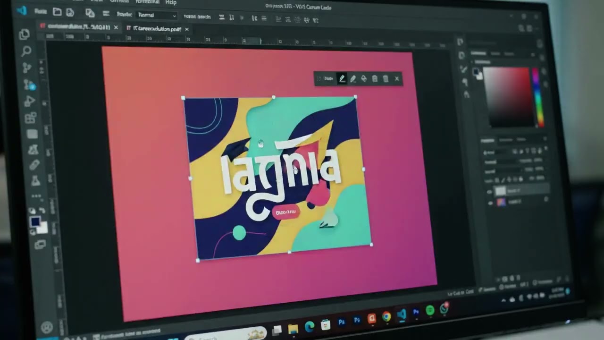Screen dimensions: 604x340
Task: Click the align lines icon in options bar
Action: point(221,17)
